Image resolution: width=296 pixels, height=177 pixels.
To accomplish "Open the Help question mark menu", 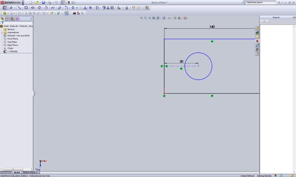I will tap(279, 2).
